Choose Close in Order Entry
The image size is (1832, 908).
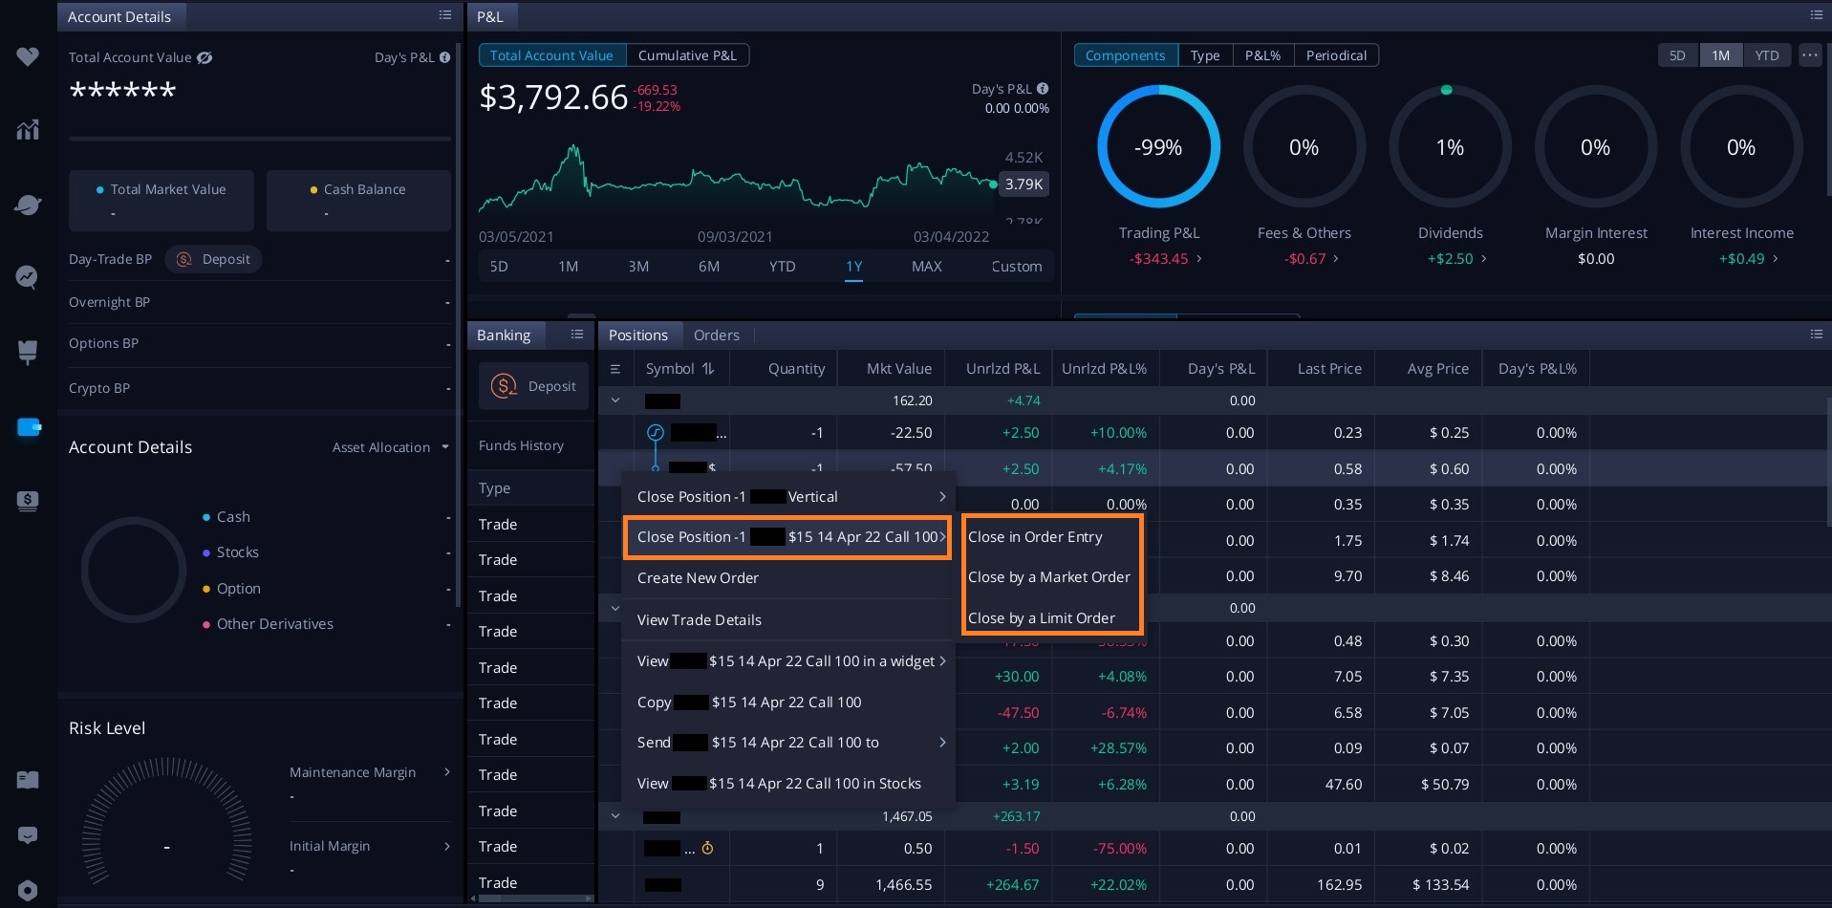point(1035,537)
